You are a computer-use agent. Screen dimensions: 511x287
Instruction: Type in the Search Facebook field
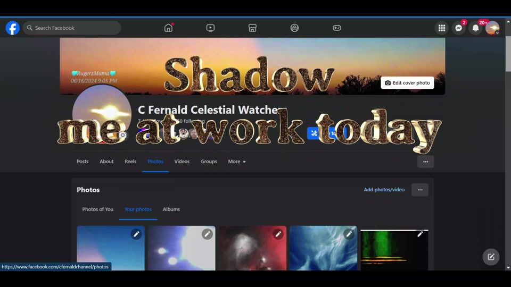pyautogui.click(x=75, y=28)
